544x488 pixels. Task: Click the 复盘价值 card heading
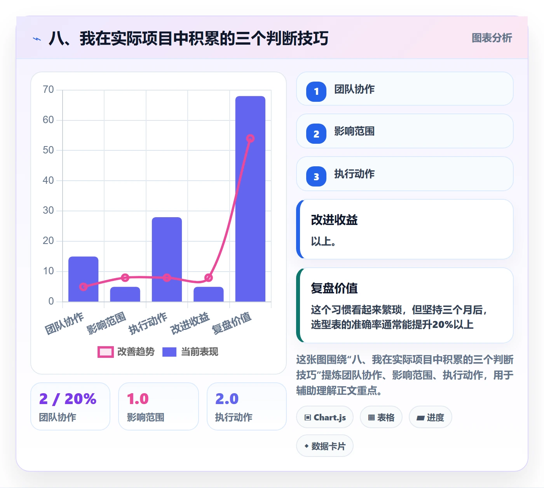tap(334, 288)
